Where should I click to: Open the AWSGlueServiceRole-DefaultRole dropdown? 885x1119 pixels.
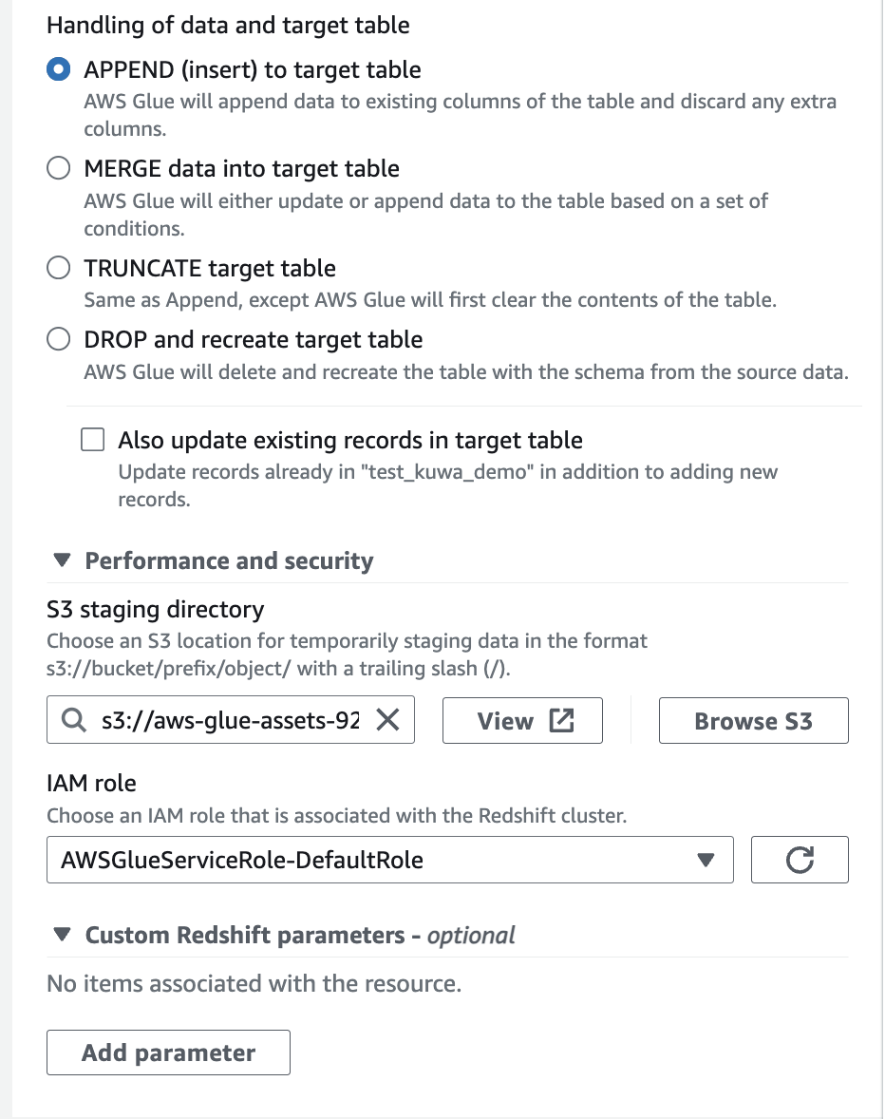(x=706, y=859)
